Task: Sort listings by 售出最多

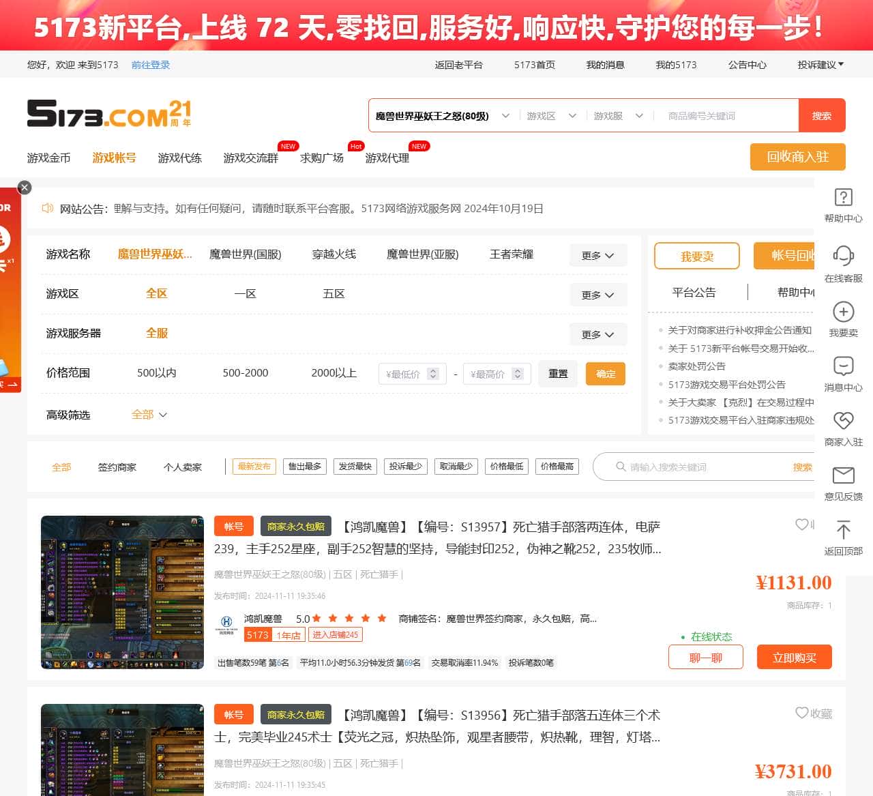Action: 304,467
